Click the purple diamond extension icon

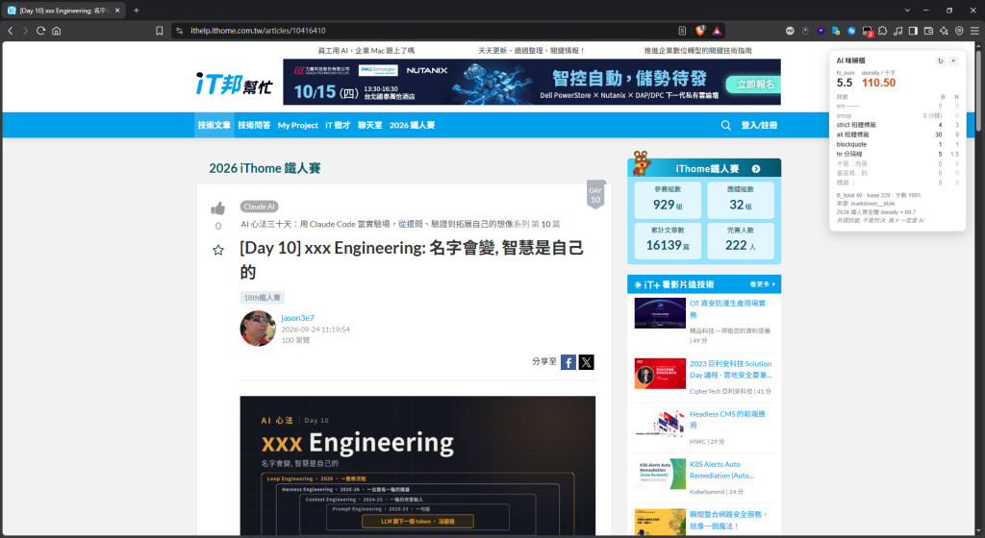[821, 30]
